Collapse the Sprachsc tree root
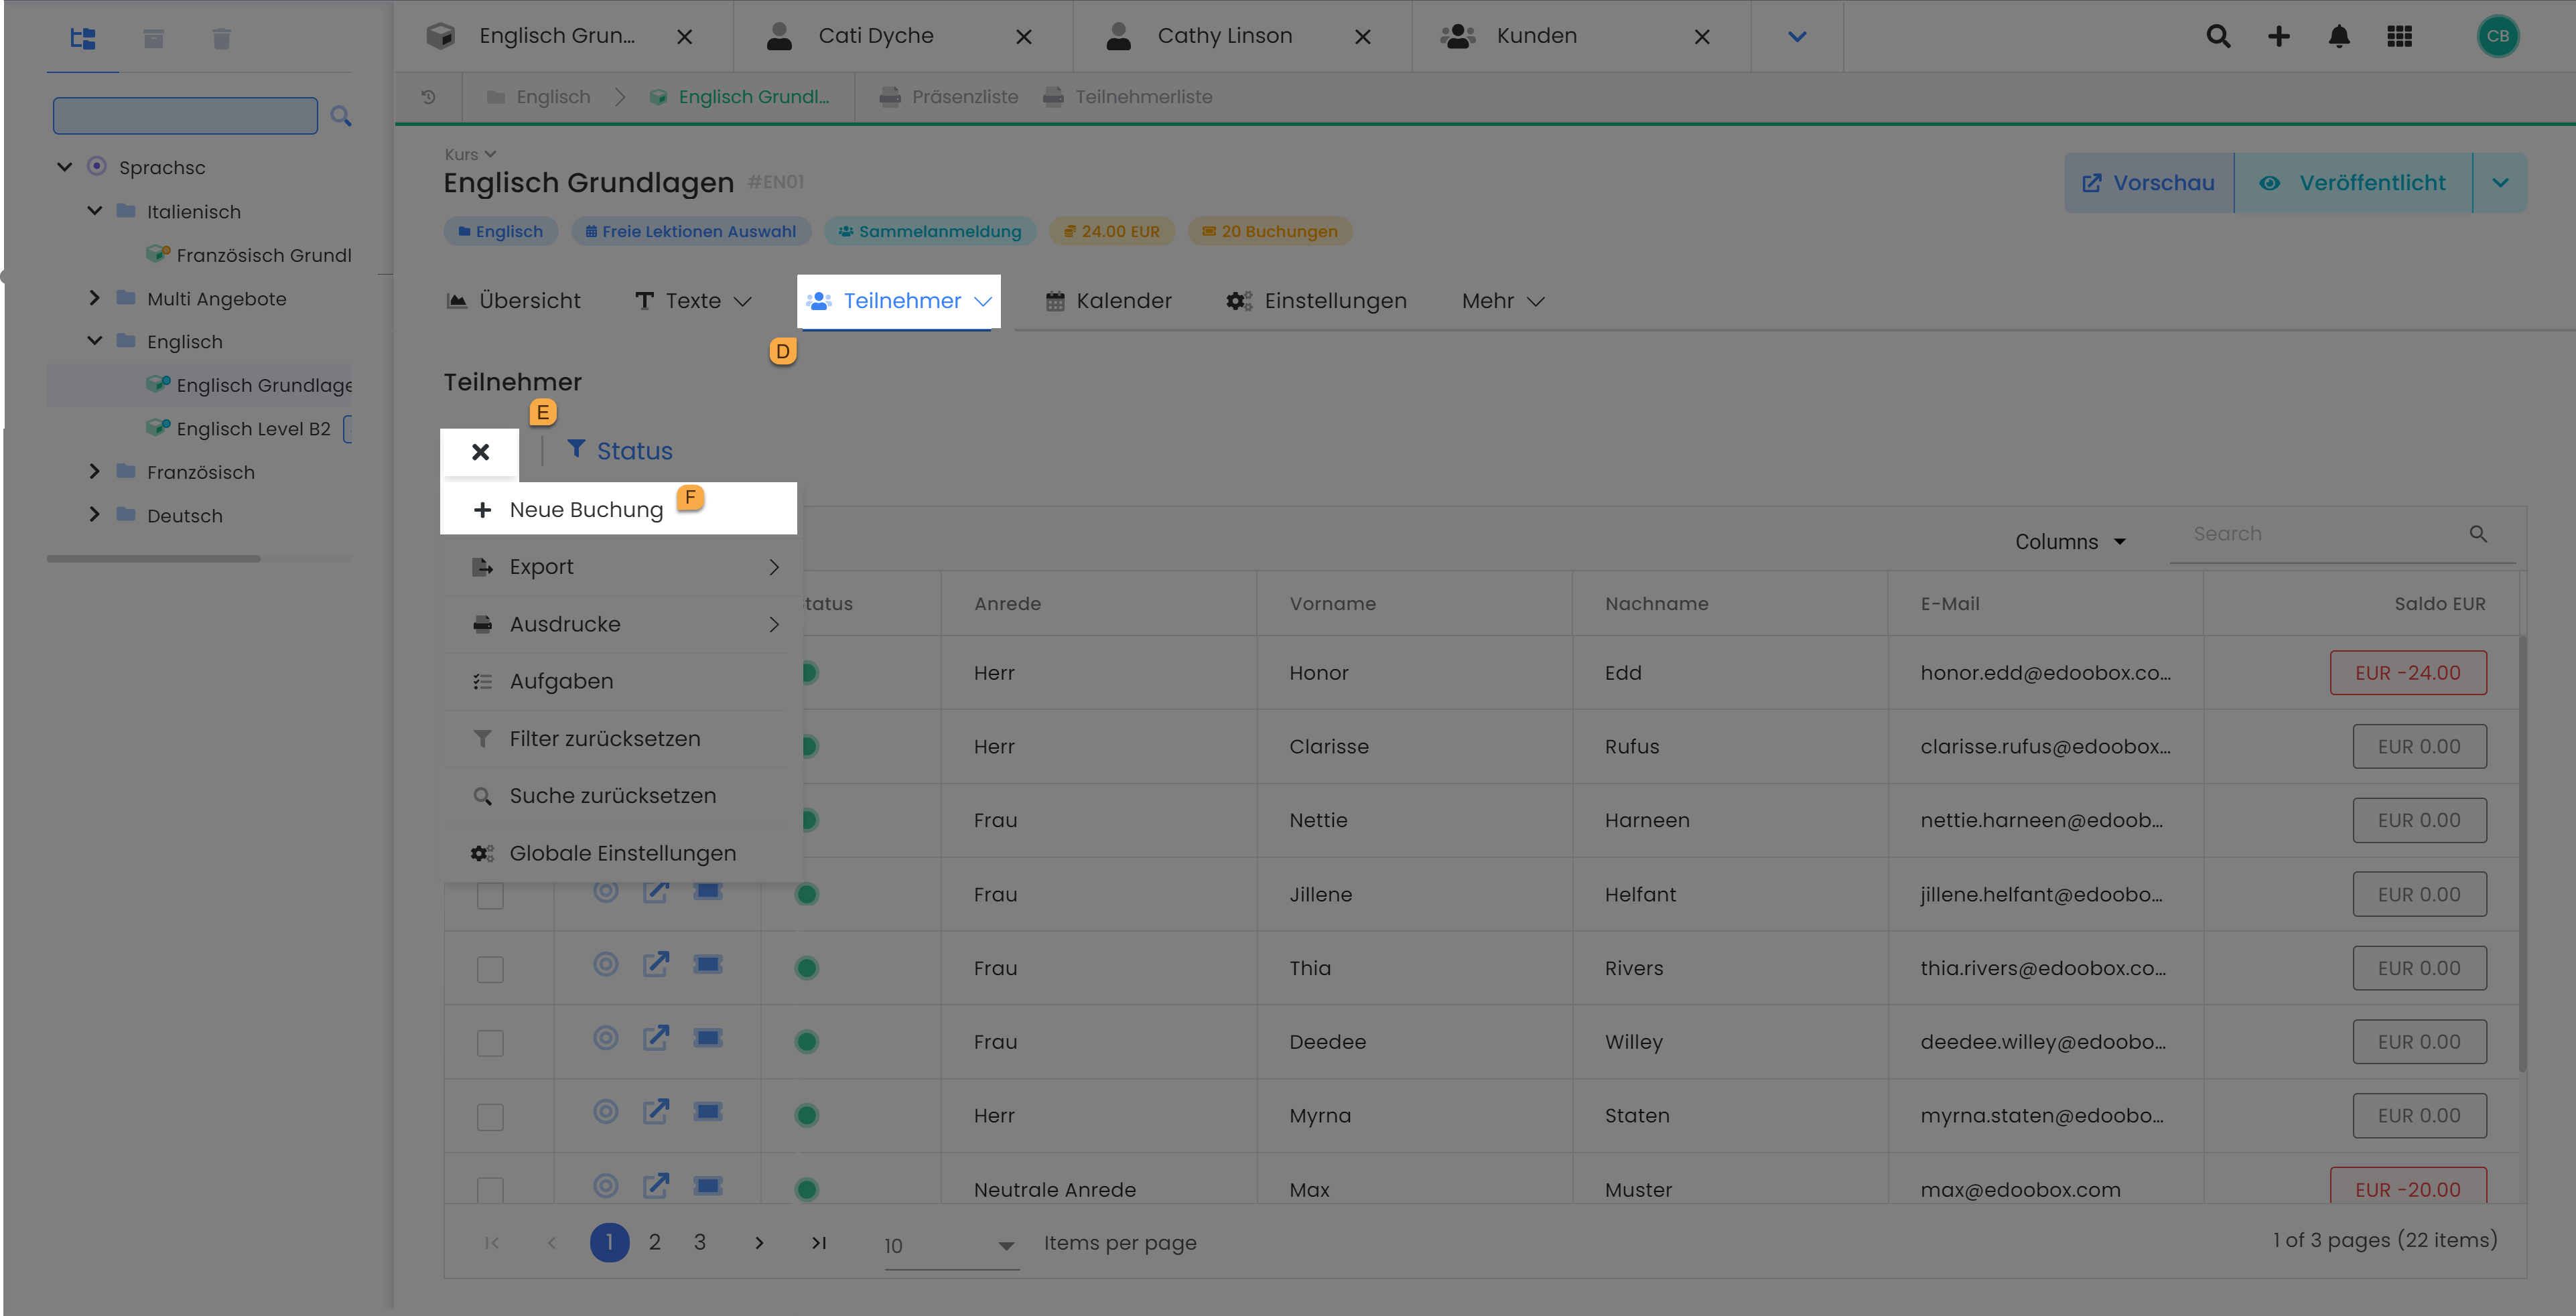The image size is (2576, 1316). pyautogui.click(x=65, y=167)
